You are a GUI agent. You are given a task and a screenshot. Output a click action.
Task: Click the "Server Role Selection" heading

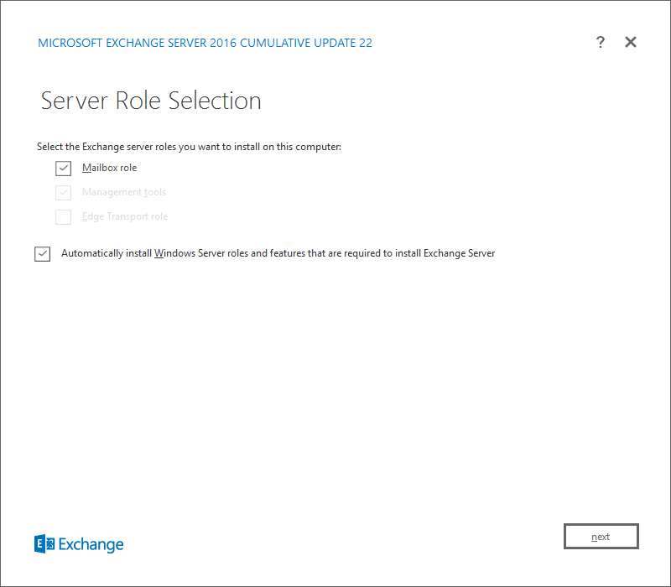coord(151,101)
